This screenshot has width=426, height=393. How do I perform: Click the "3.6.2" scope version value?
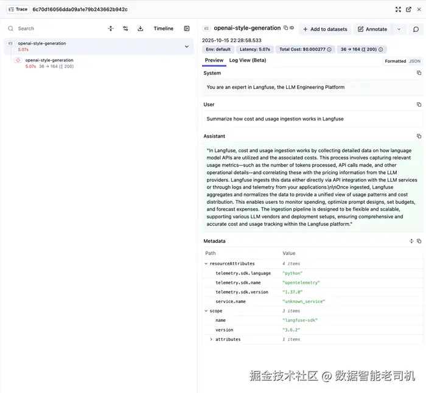(291, 330)
